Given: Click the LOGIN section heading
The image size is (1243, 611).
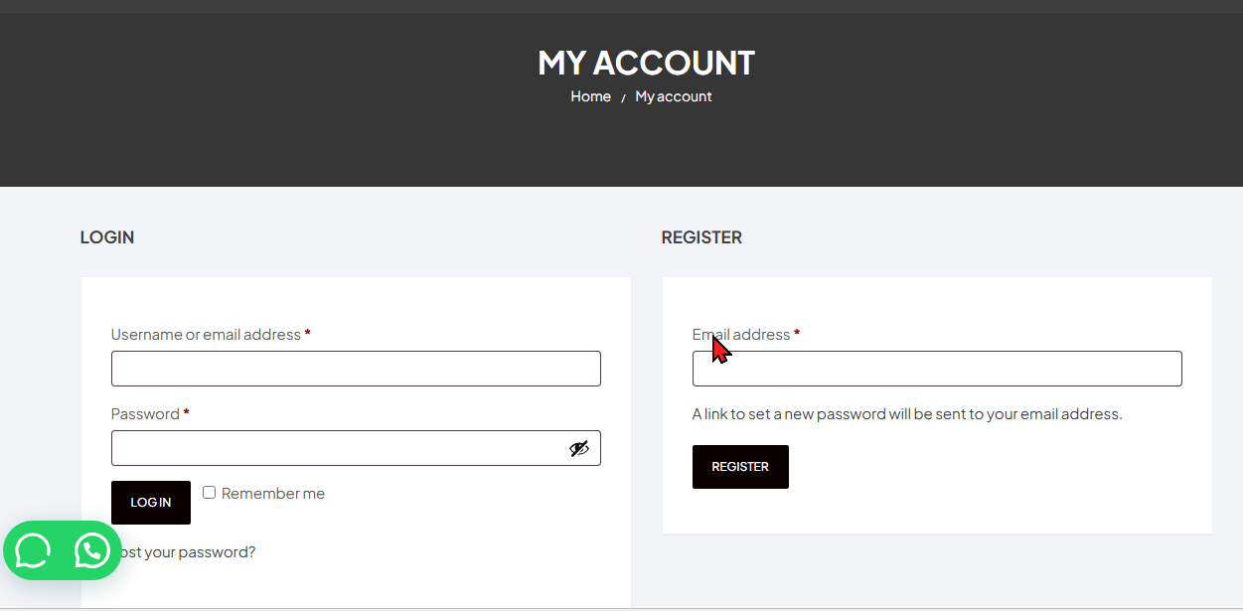Looking at the screenshot, I should point(107,237).
